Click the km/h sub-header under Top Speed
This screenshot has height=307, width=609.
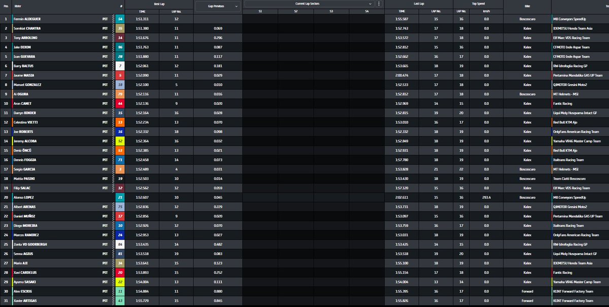tap(487, 11)
